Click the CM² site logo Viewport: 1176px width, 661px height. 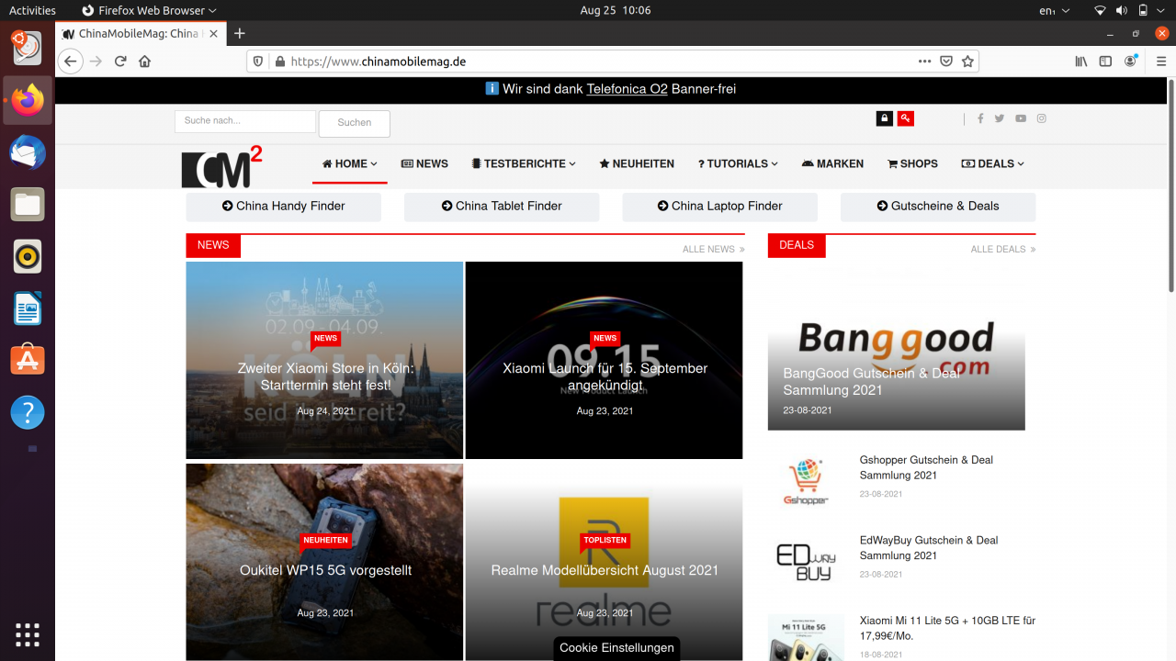pyautogui.click(x=221, y=167)
